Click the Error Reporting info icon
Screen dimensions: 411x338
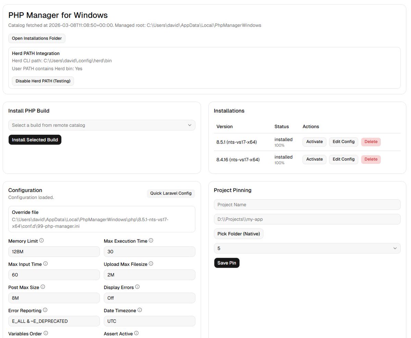point(45,310)
